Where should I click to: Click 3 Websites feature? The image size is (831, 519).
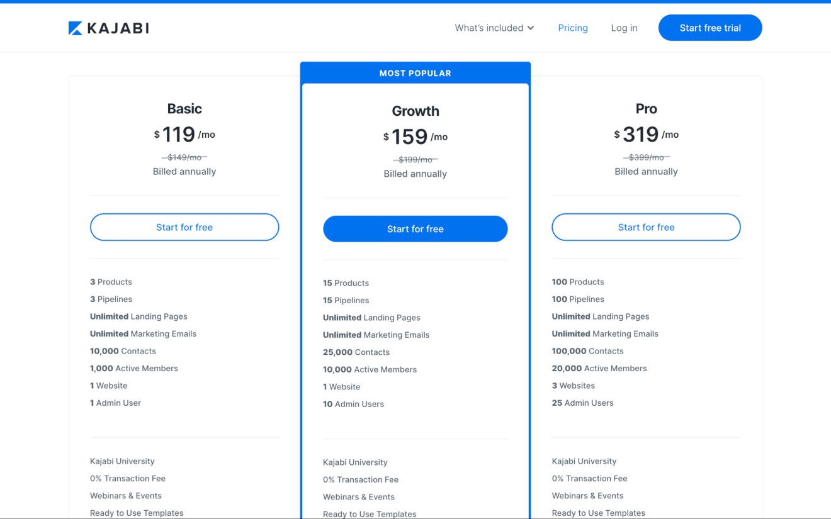(x=574, y=386)
